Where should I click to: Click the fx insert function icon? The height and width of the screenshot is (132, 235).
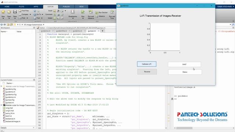point(58,11)
